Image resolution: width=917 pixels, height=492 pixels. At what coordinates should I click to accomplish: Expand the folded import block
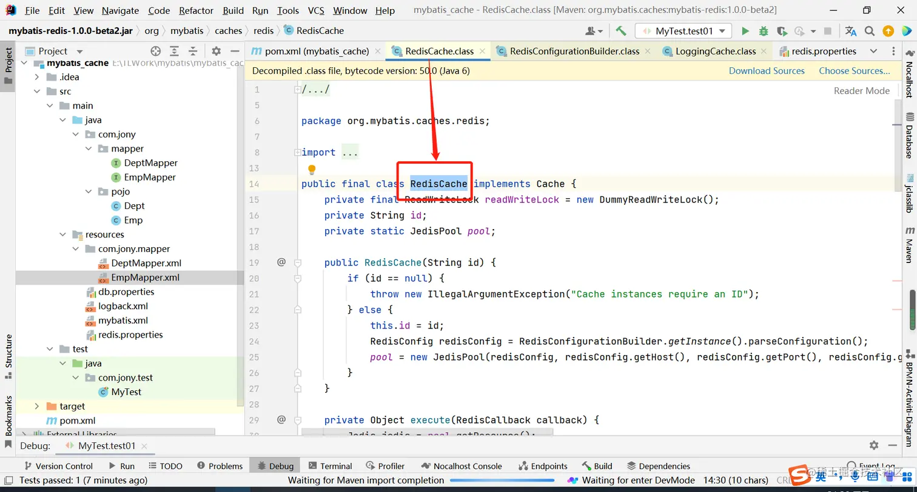(x=297, y=153)
